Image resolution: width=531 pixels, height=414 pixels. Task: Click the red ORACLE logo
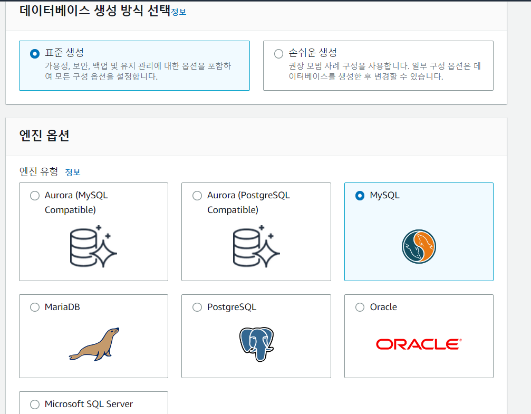click(x=419, y=344)
